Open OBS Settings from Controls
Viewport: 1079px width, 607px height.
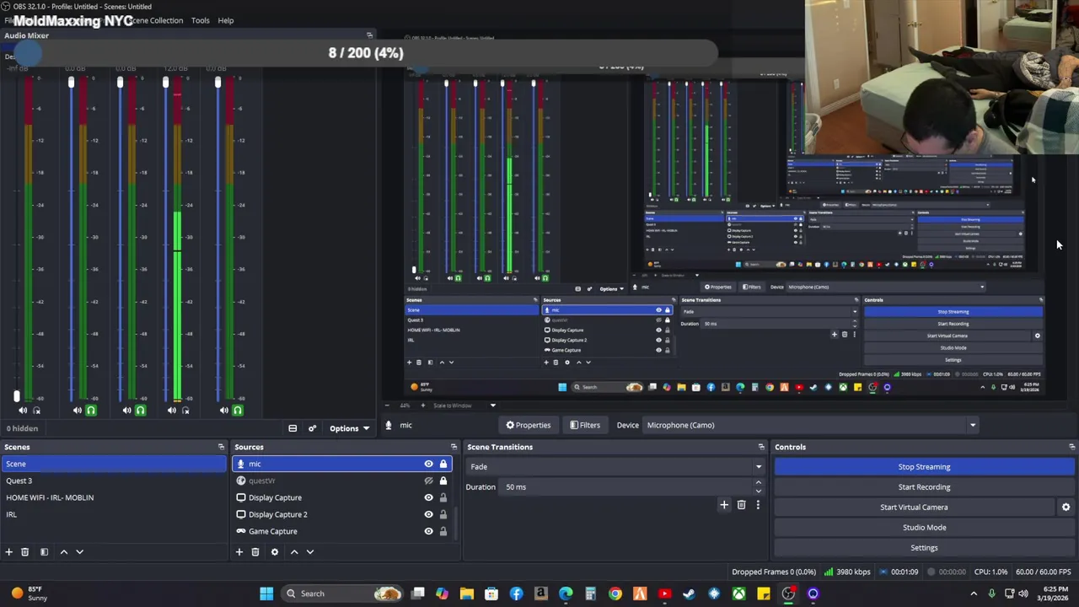pyautogui.click(x=924, y=547)
